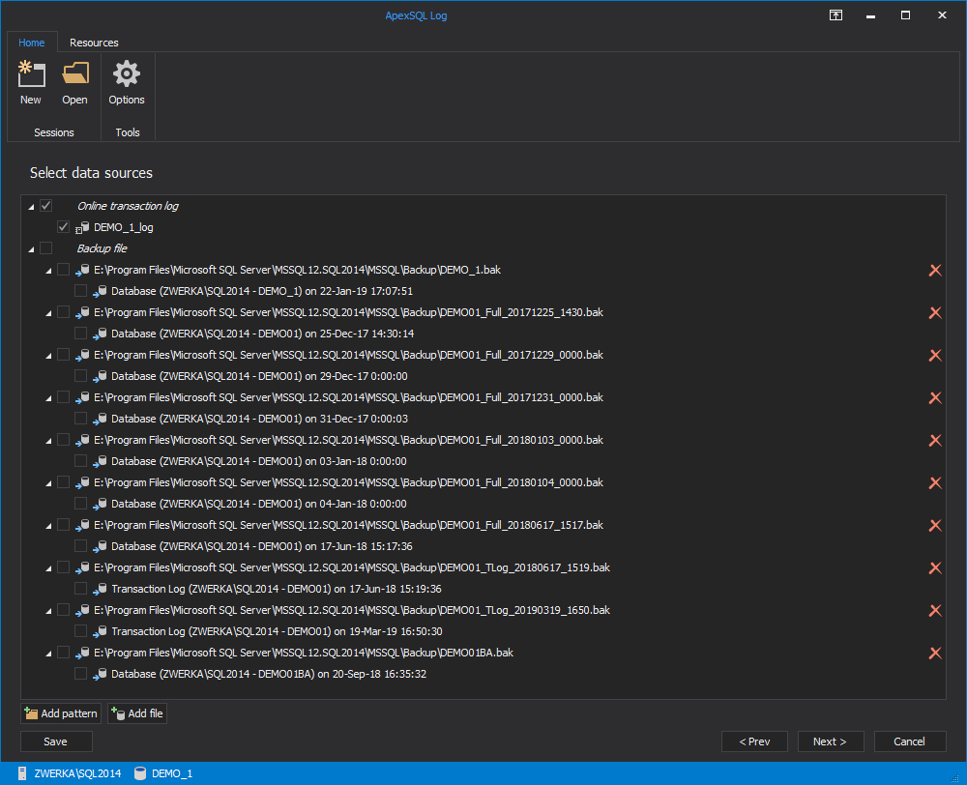
Task: Remove the DEMO_1.bak backup file
Action: pos(935,270)
